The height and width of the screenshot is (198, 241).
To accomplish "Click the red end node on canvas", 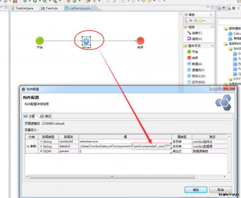I will coord(140,41).
